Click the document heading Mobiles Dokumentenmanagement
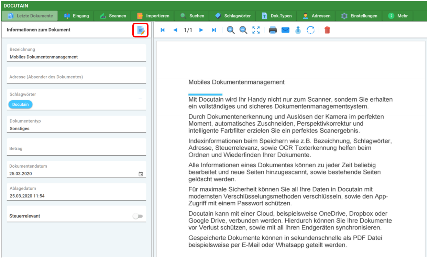Image resolution: width=429 pixels, height=259 pixels. [x=236, y=82]
